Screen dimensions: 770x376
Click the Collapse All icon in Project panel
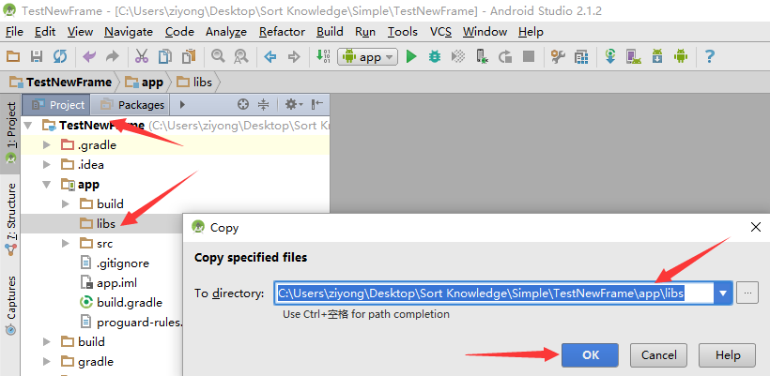point(264,104)
